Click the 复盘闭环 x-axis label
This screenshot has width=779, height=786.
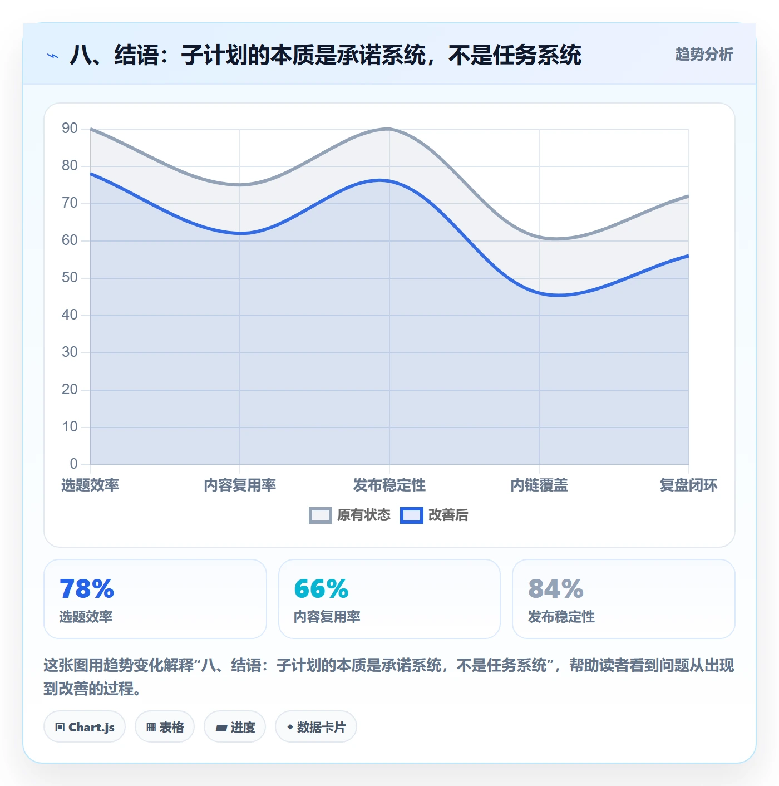[688, 485]
